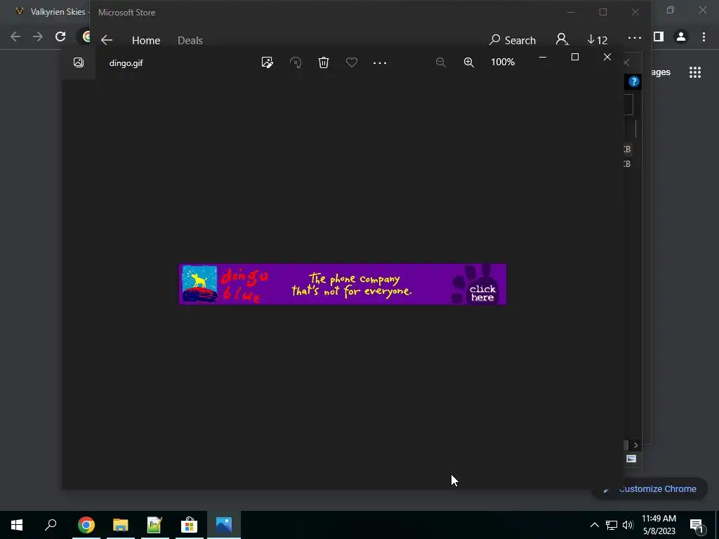719x539 pixels.
Task: Show hidden system tray icons
Action: pyautogui.click(x=594, y=525)
